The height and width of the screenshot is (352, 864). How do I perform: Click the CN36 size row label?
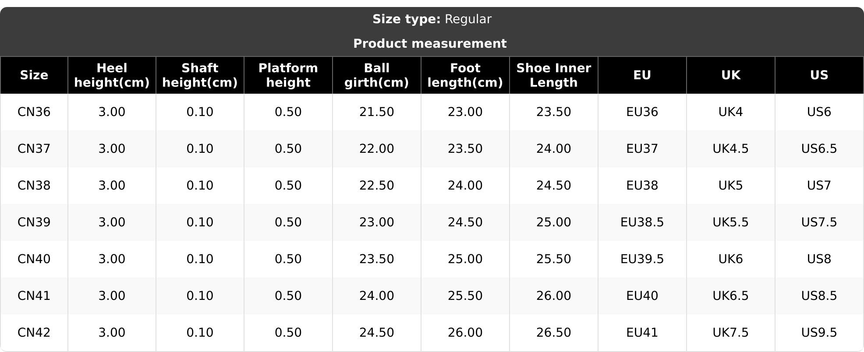point(34,112)
